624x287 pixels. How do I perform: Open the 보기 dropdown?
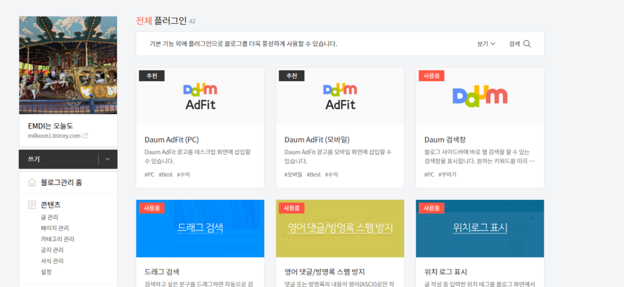click(486, 44)
